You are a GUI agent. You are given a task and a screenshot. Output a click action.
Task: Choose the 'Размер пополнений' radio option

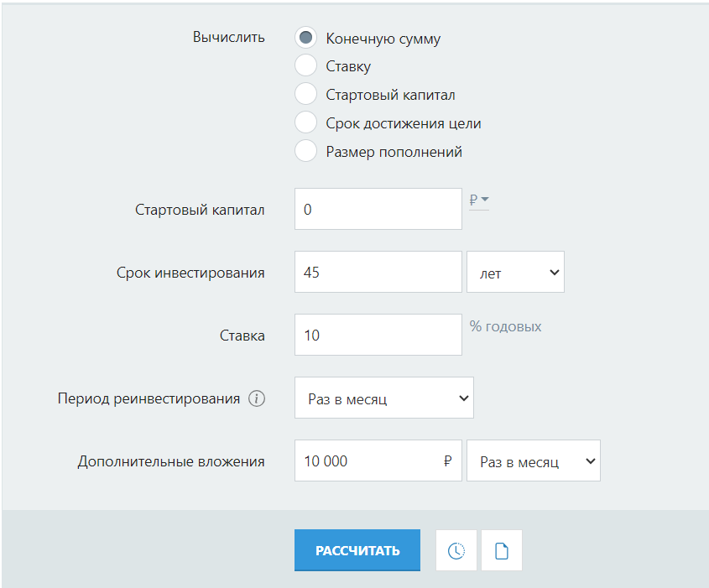click(305, 151)
